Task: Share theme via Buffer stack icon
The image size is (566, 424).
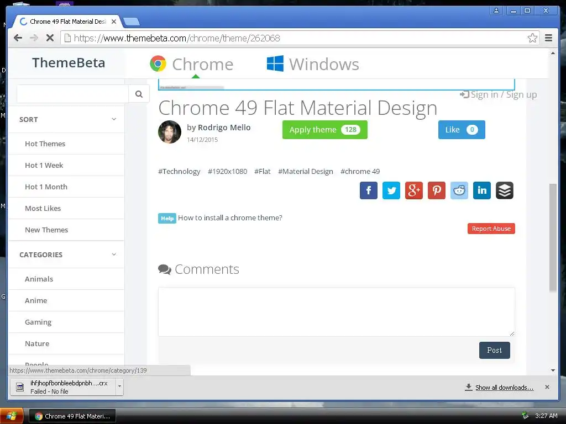Action: (505, 190)
